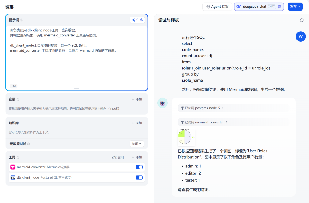Open the generated pie chart thumbnail
Image resolution: width=309 pixels, height=203 pixels.
coord(186,137)
